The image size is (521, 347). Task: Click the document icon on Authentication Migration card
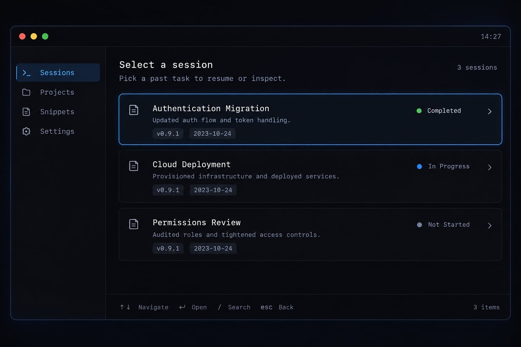[134, 110]
